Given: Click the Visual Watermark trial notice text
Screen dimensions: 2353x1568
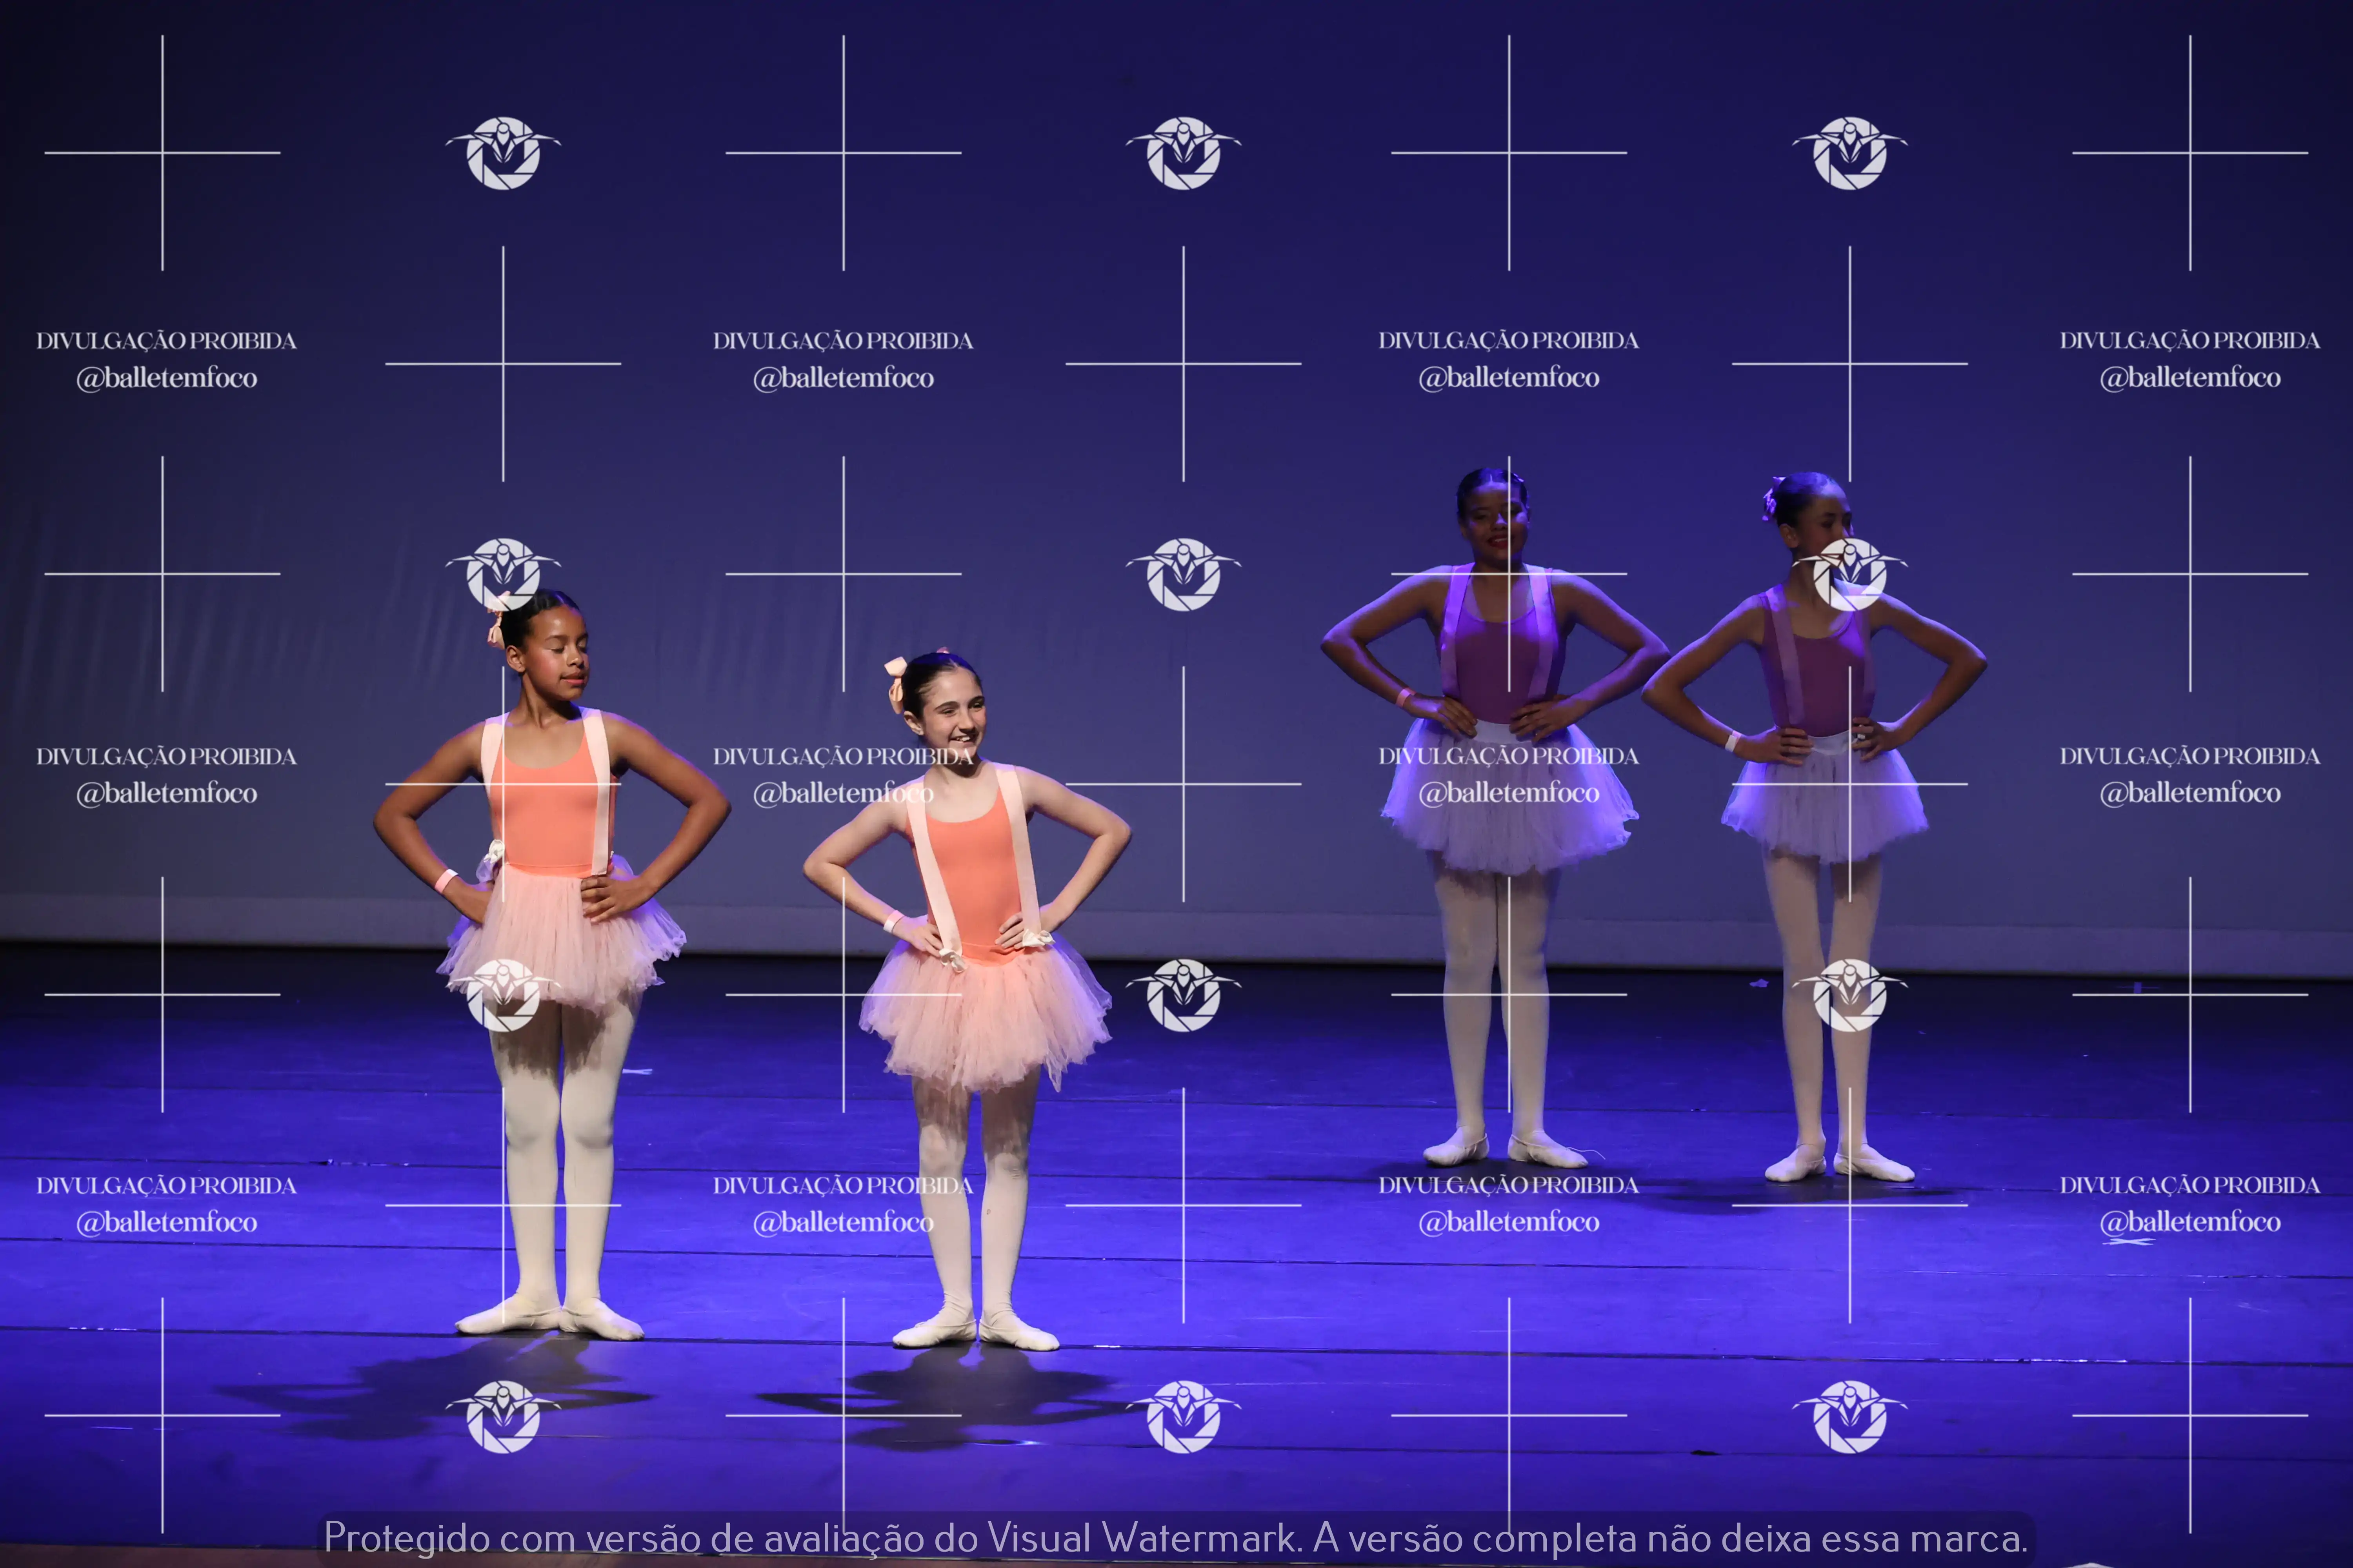Looking at the screenshot, I should click(x=1175, y=1537).
